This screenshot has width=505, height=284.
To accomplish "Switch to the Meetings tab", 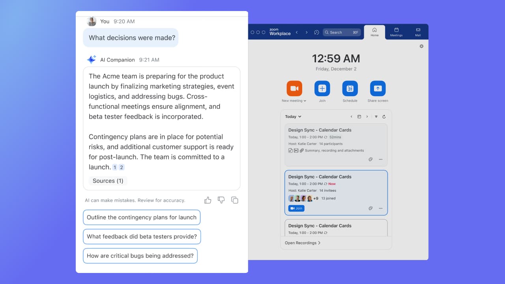I will tap(396, 32).
